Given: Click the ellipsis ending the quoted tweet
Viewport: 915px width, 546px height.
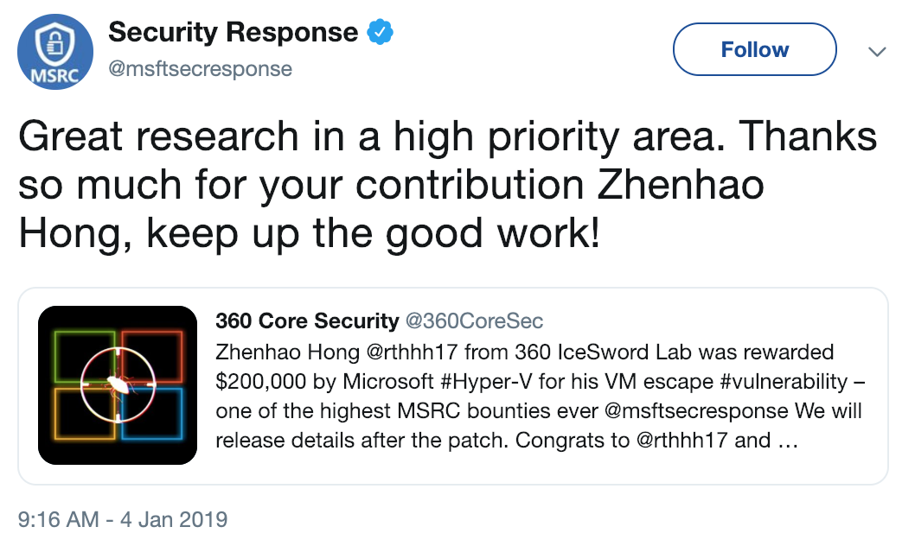Looking at the screenshot, I should click(786, 441).
